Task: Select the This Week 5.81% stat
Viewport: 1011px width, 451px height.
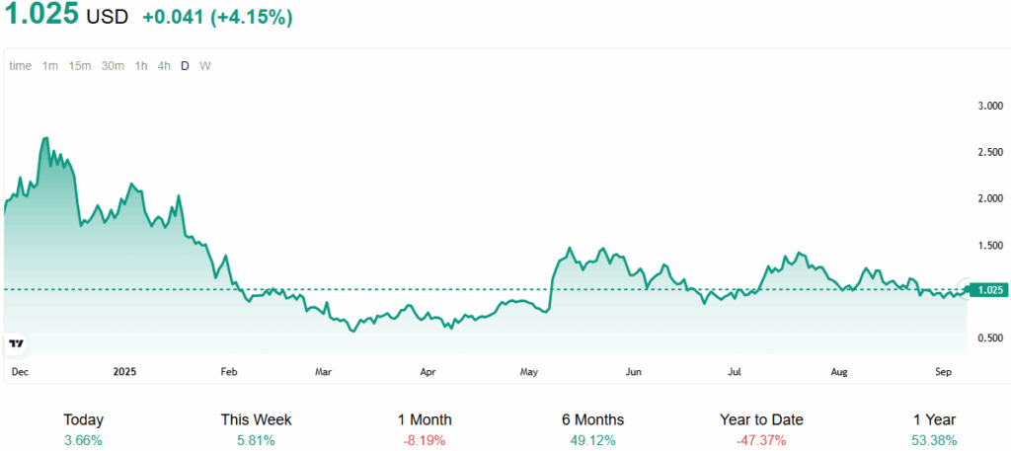Action: [256, 429]
